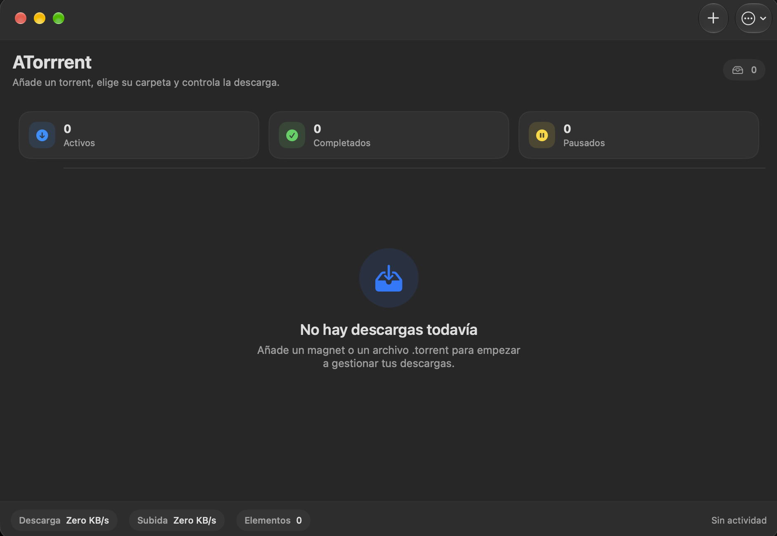This screenshot has height=536, width=777.
Task: Open the ellipsis more-options menu
Action: point(753,18)
